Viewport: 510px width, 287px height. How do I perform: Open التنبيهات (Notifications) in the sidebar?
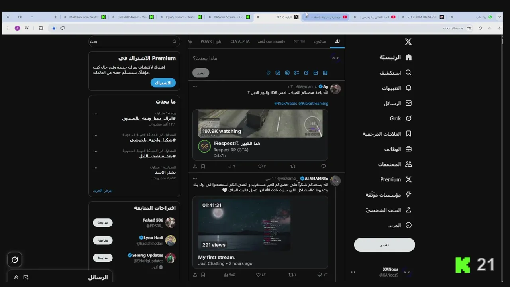tap(396, 88)
